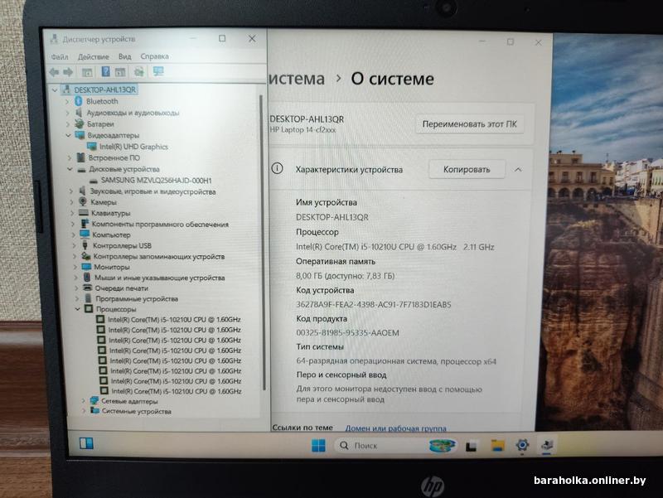
Task: Open Домен или рабочая группа link
Action: pos(396,428)
